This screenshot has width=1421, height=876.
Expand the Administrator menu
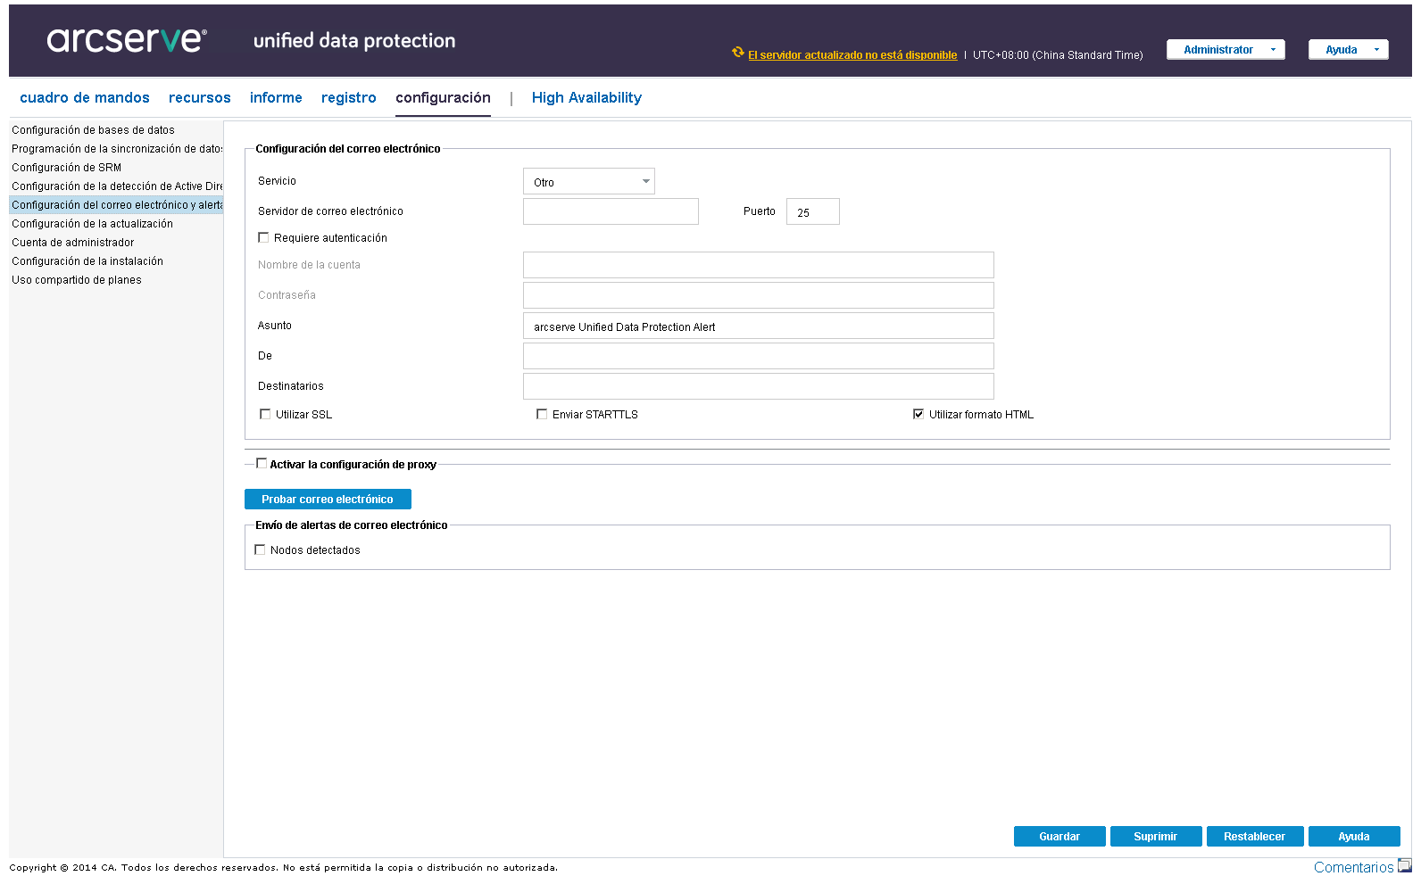coord(1226,50)
